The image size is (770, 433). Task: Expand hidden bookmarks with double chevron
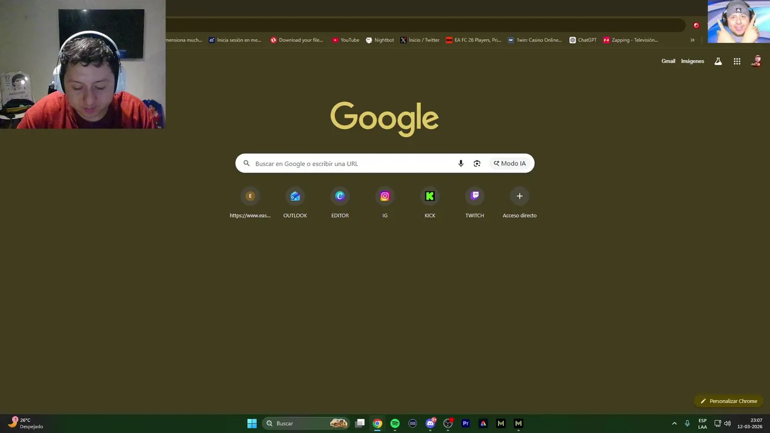pos(692,40)
